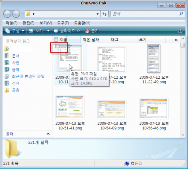
Task: Open the 편집(E) menu
Action: click(29, 23)
